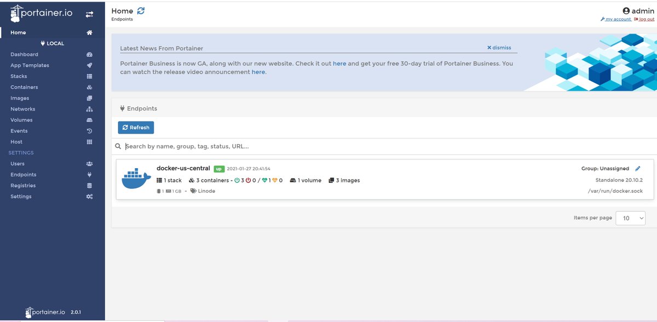Image resolution: width=657 pixels, height=322 pixels.
Task: Click the refresh icon beside Home title
Action: [141, 10]
